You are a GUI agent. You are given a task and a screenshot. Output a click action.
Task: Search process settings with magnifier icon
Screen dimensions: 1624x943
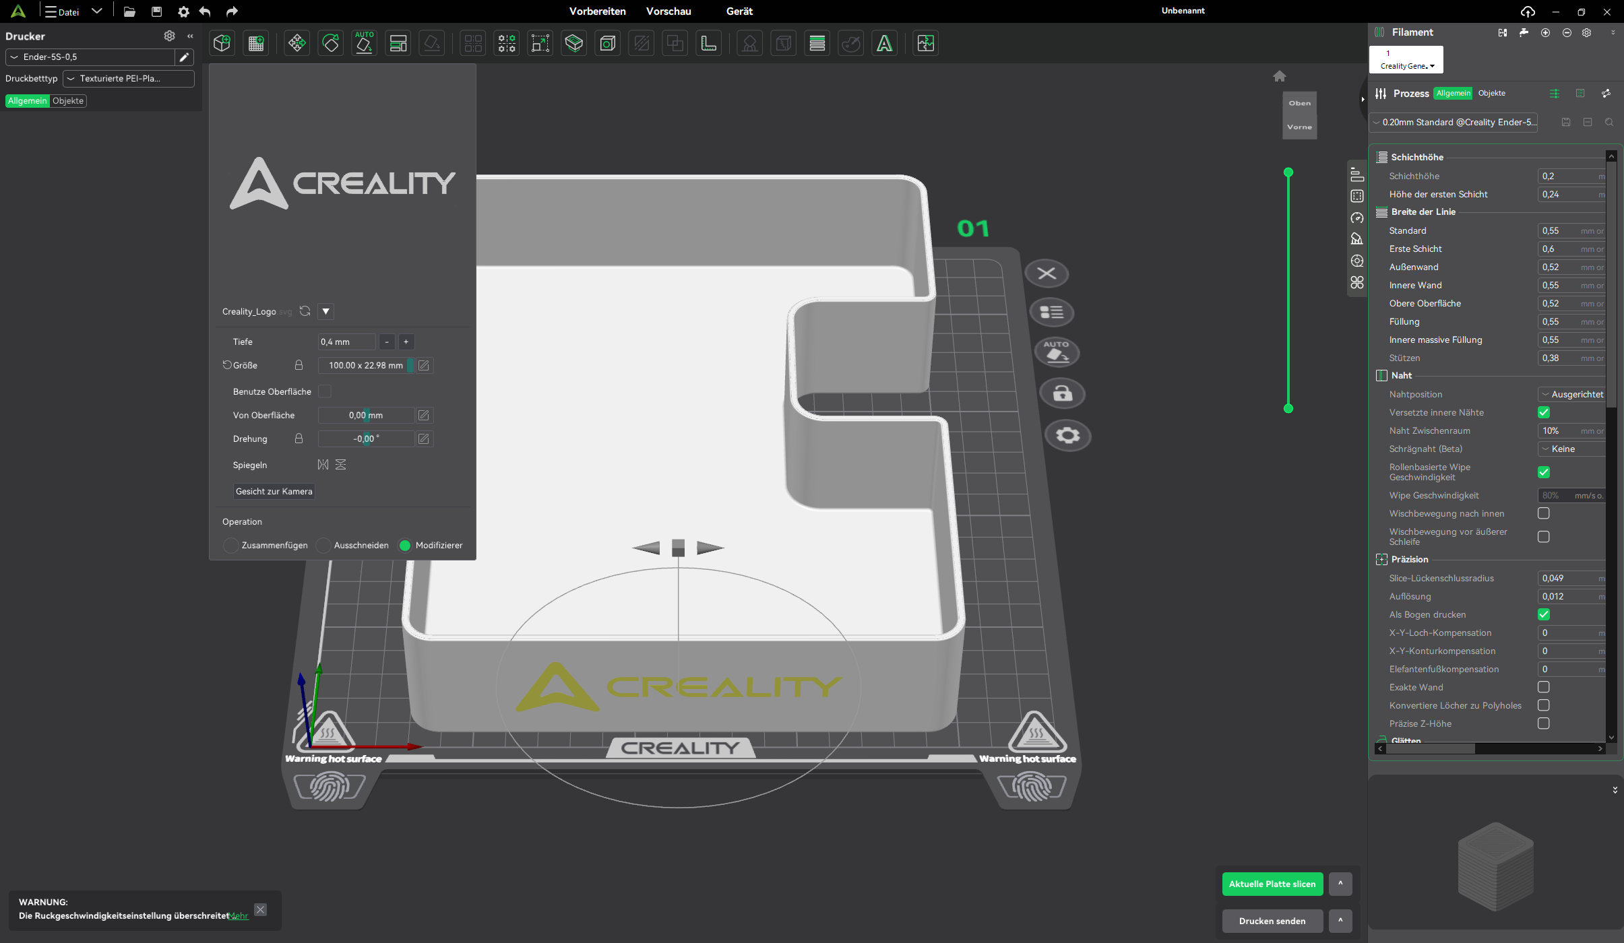point(1609,123)
